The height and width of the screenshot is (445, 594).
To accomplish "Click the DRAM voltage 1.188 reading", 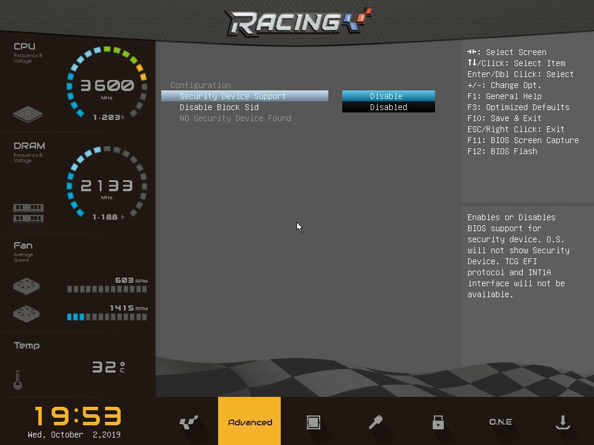I will [x=108, y=217].
